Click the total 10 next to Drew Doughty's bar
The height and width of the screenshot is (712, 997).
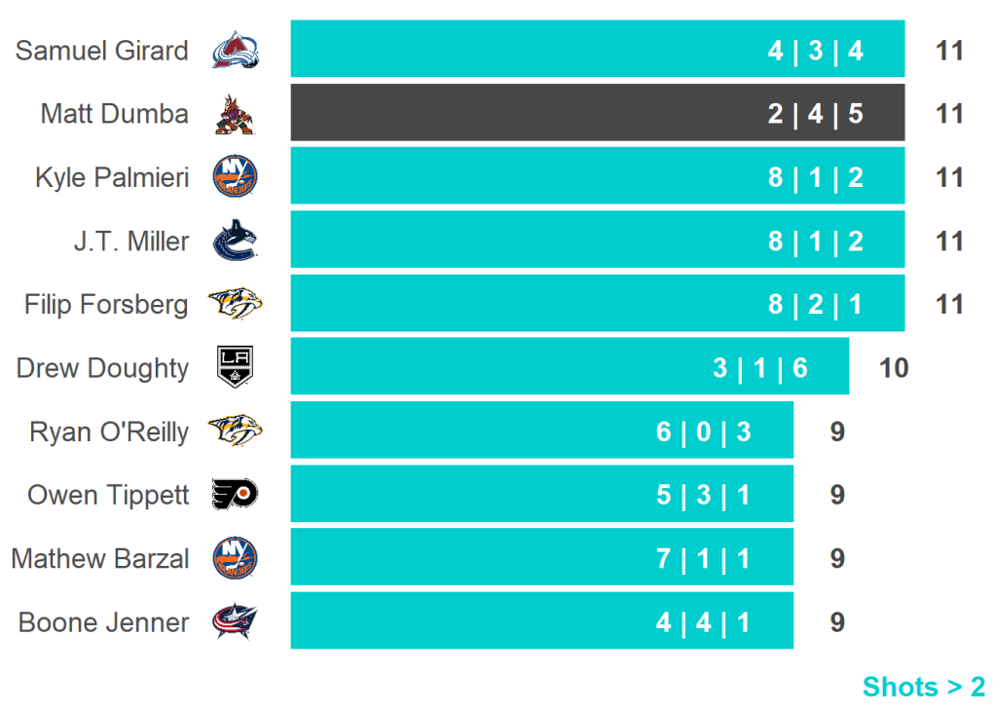(893, 368)
